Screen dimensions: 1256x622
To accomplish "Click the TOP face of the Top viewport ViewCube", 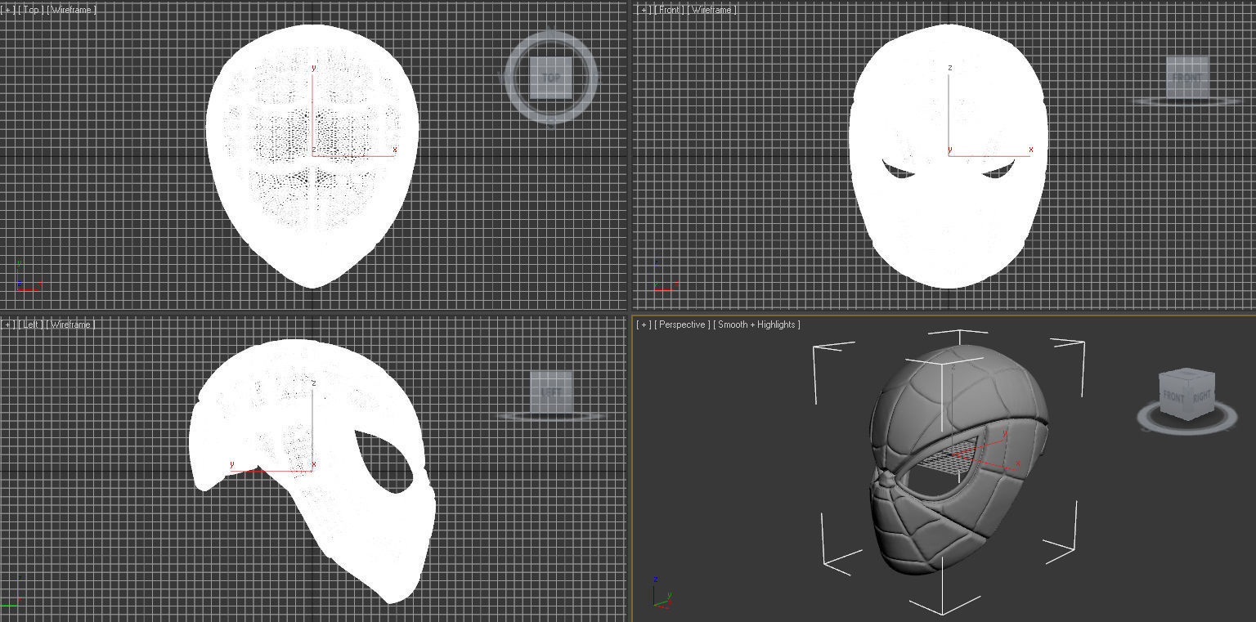I will point(550,78).
